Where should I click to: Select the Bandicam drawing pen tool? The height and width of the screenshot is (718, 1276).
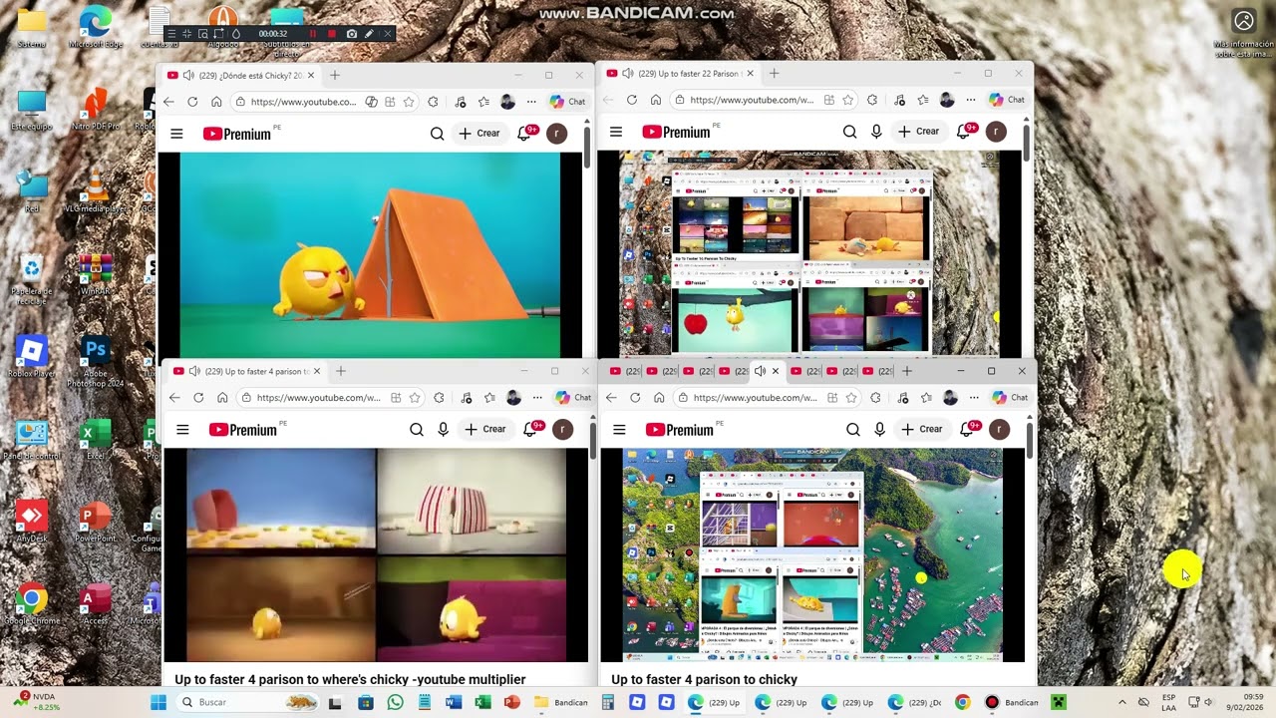[369, 34]
